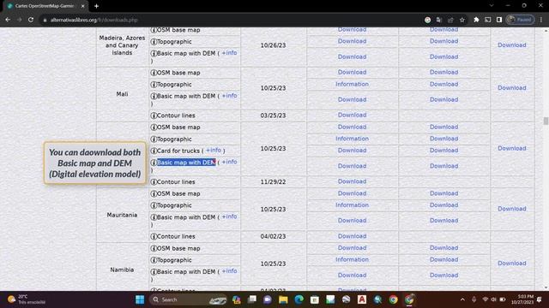The width and height of the screenshot is (549, 308).
Task: Click the scrollbar down arrow
Action: pyautogui.click(x=546, y=287)
